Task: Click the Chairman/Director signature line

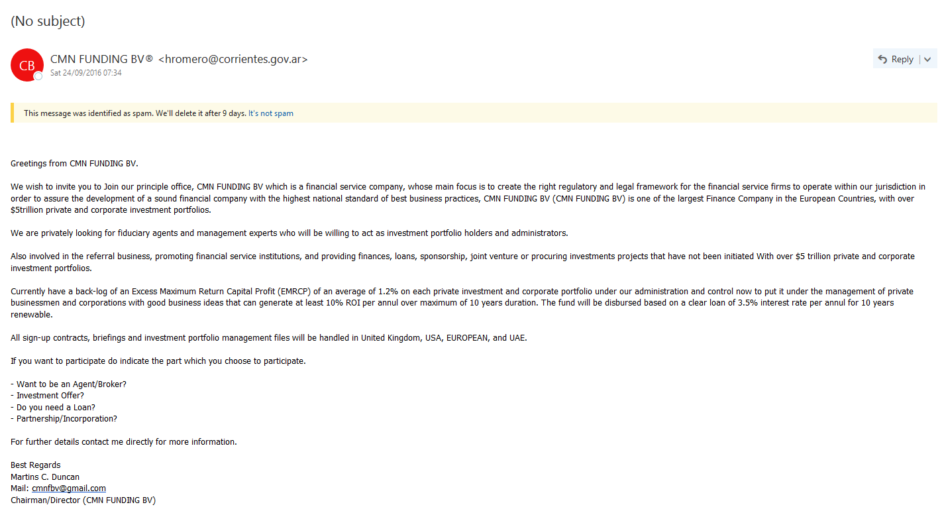Action: 83,500
